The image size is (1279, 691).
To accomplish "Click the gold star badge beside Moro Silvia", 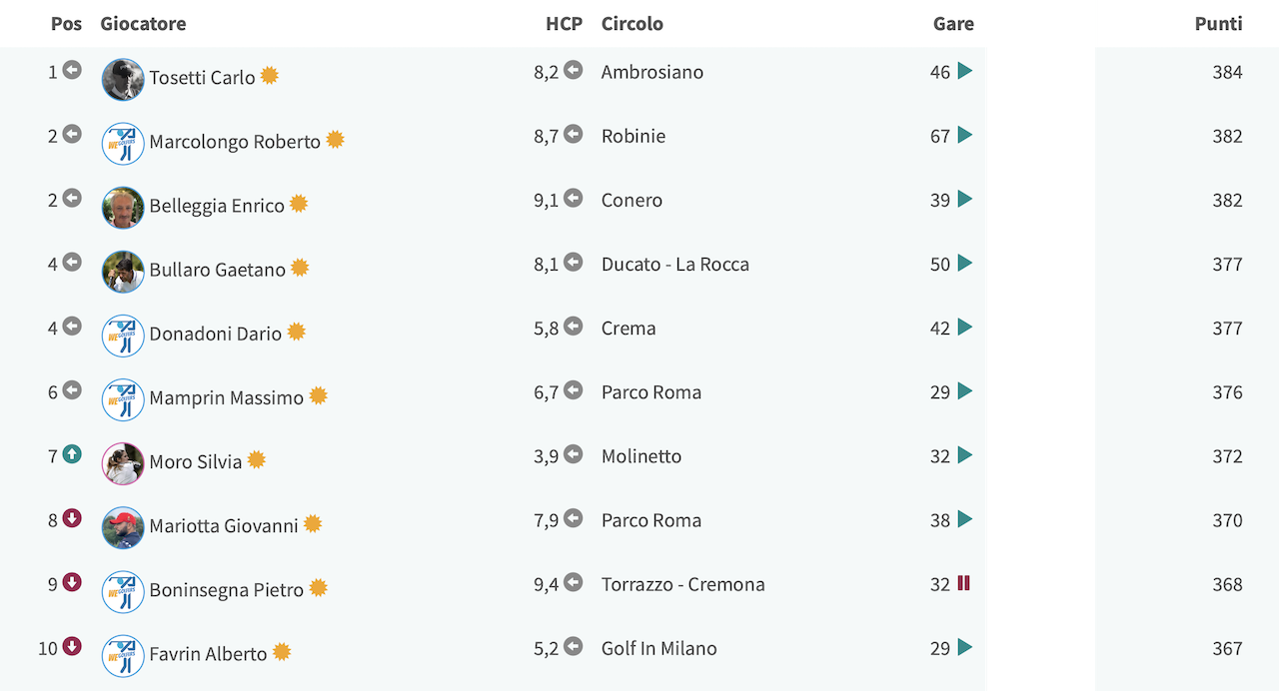I will [256, 459].
